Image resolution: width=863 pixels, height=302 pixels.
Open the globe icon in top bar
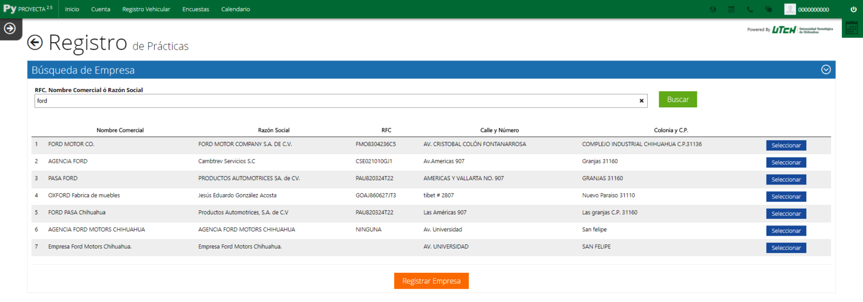coord(713,9)
